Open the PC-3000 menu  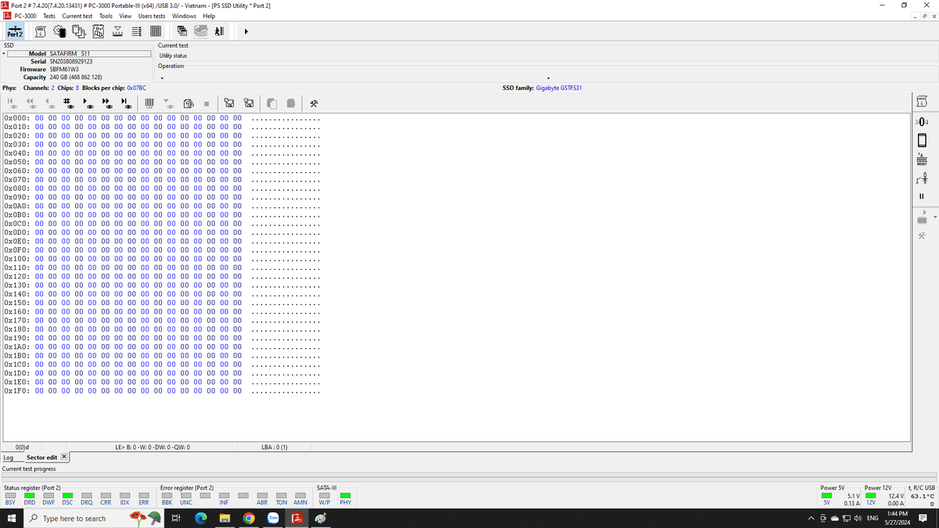tap(25, 16)
